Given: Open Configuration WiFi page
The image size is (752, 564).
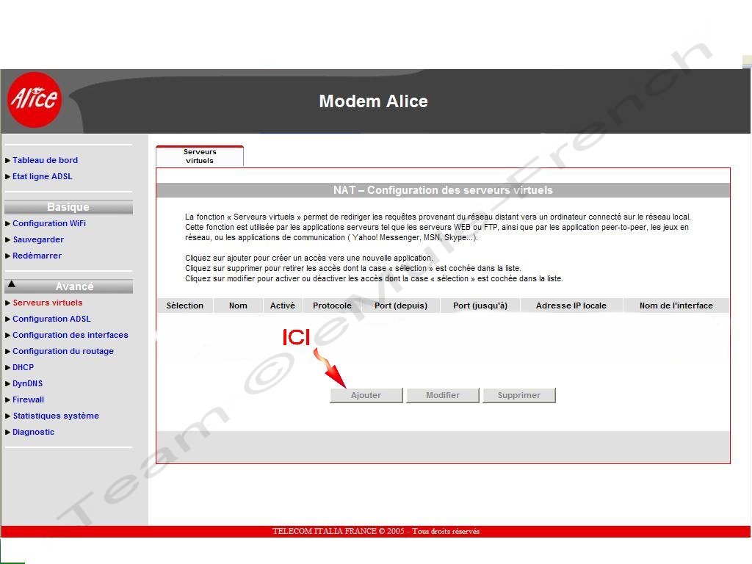Looking at the screenshot, I should 49,223.
